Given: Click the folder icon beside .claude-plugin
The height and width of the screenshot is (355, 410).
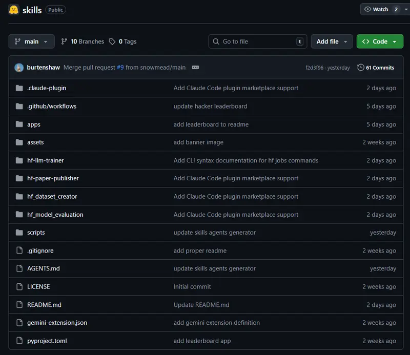Looking at the screenshot, I should (19, 88).
